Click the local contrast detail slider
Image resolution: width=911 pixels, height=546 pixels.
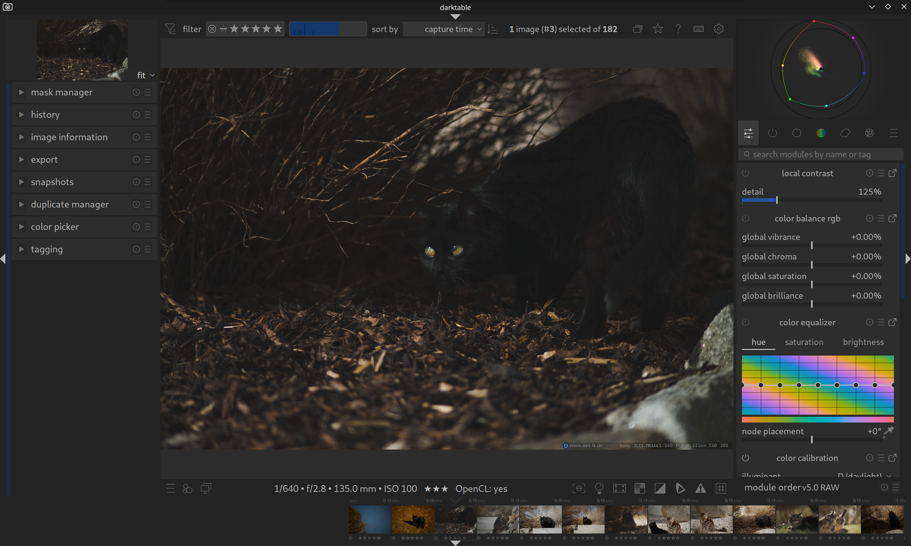pos(811,200)
